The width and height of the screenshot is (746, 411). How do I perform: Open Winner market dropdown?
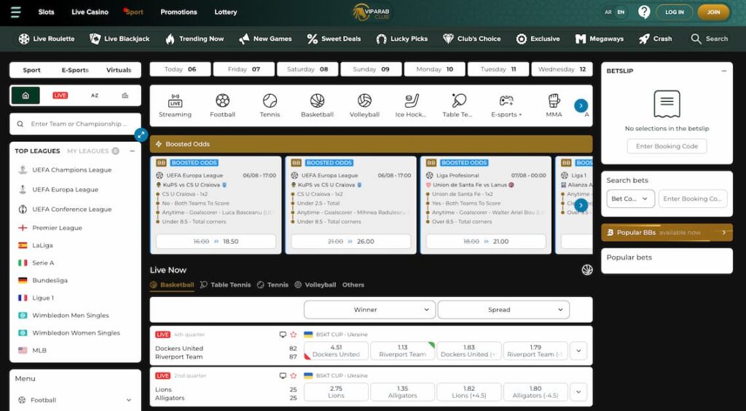click(369, 309)
